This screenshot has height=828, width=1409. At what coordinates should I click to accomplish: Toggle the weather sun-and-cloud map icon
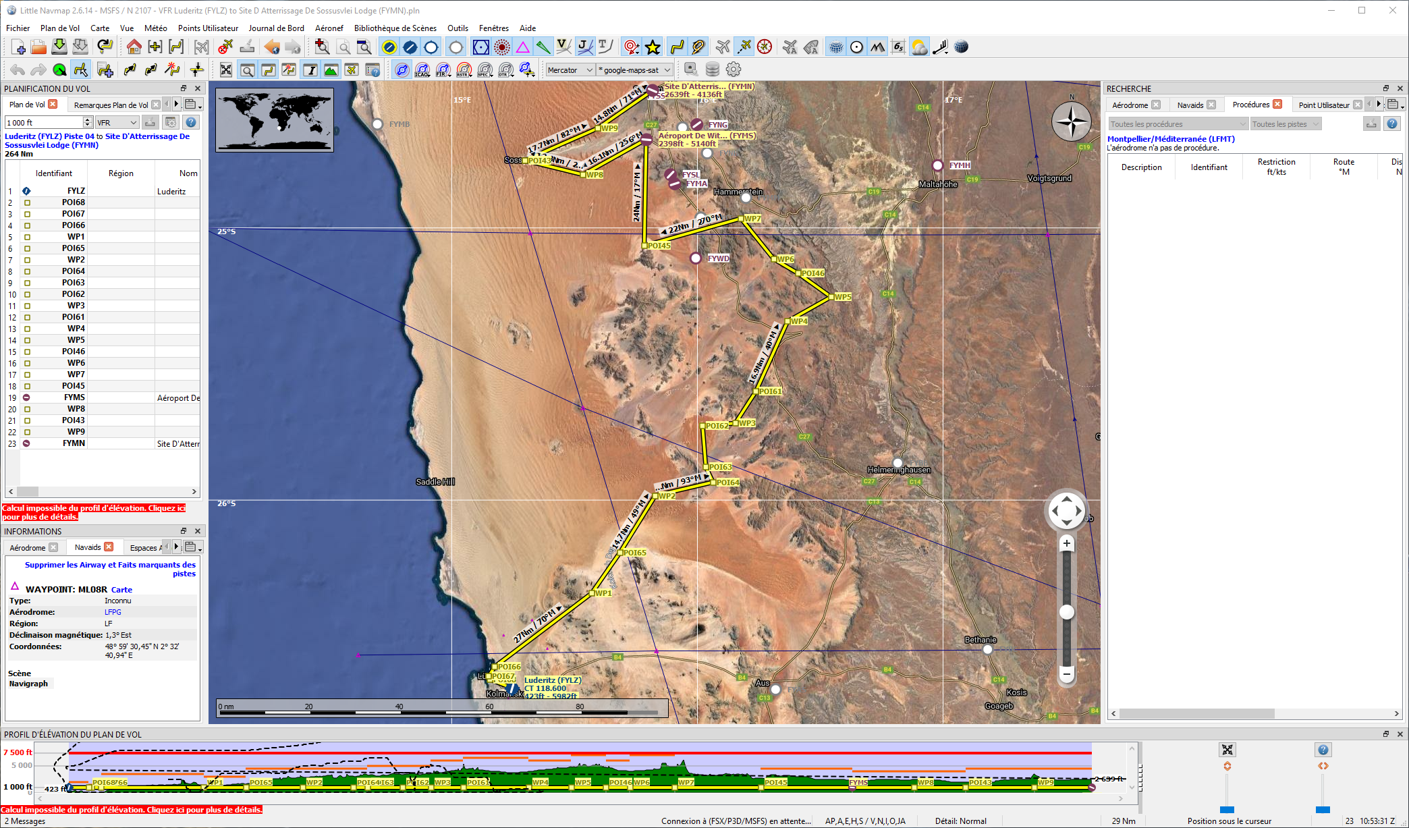click(919, 47)
